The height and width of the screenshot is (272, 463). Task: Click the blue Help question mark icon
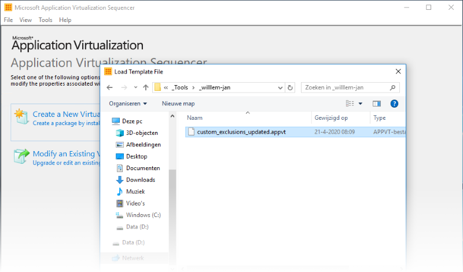click(x=394, y=104)
